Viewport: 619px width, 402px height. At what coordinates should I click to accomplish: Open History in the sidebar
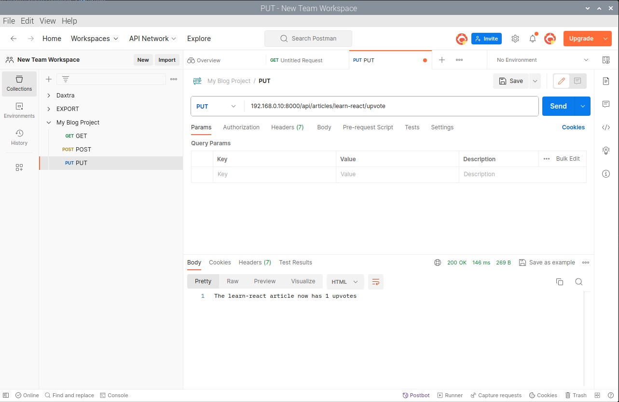pos(19,138)
